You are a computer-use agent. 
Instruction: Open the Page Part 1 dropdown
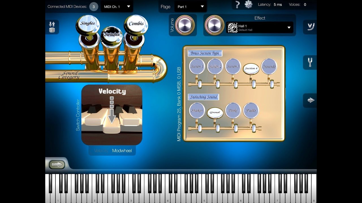point(190,7)
